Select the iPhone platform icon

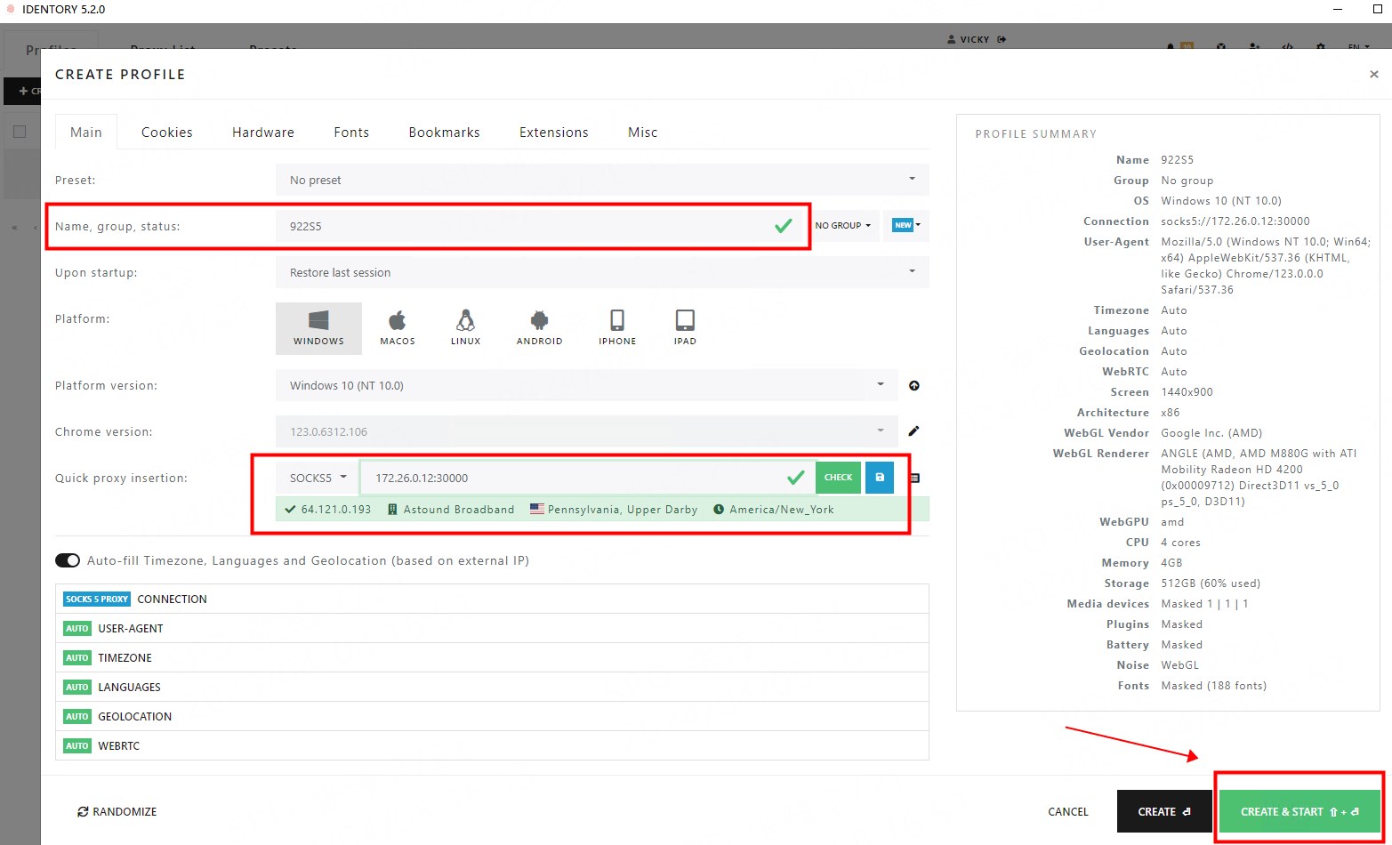[616, 327]
